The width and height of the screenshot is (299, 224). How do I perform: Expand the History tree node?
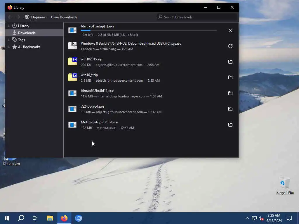click(9, 26)
